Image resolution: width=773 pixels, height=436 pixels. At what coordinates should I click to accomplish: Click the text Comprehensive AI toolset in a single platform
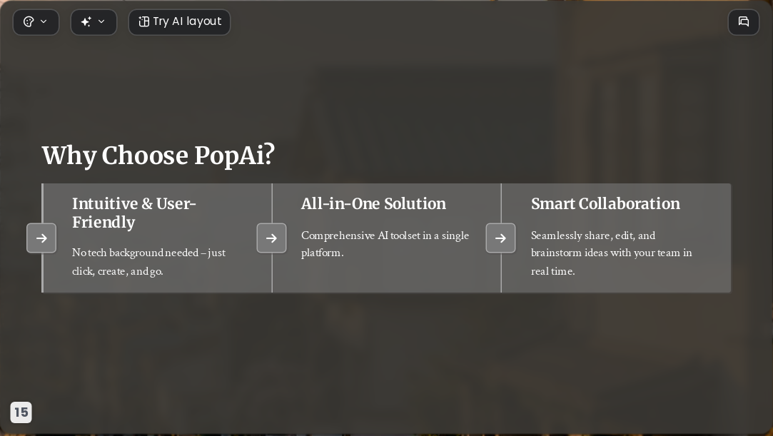point(385,244)
